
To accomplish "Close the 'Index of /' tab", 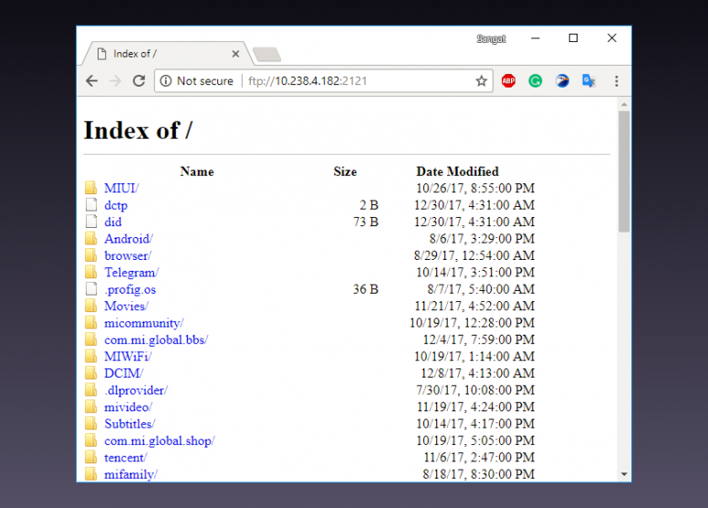I will (x=235, y=54).
